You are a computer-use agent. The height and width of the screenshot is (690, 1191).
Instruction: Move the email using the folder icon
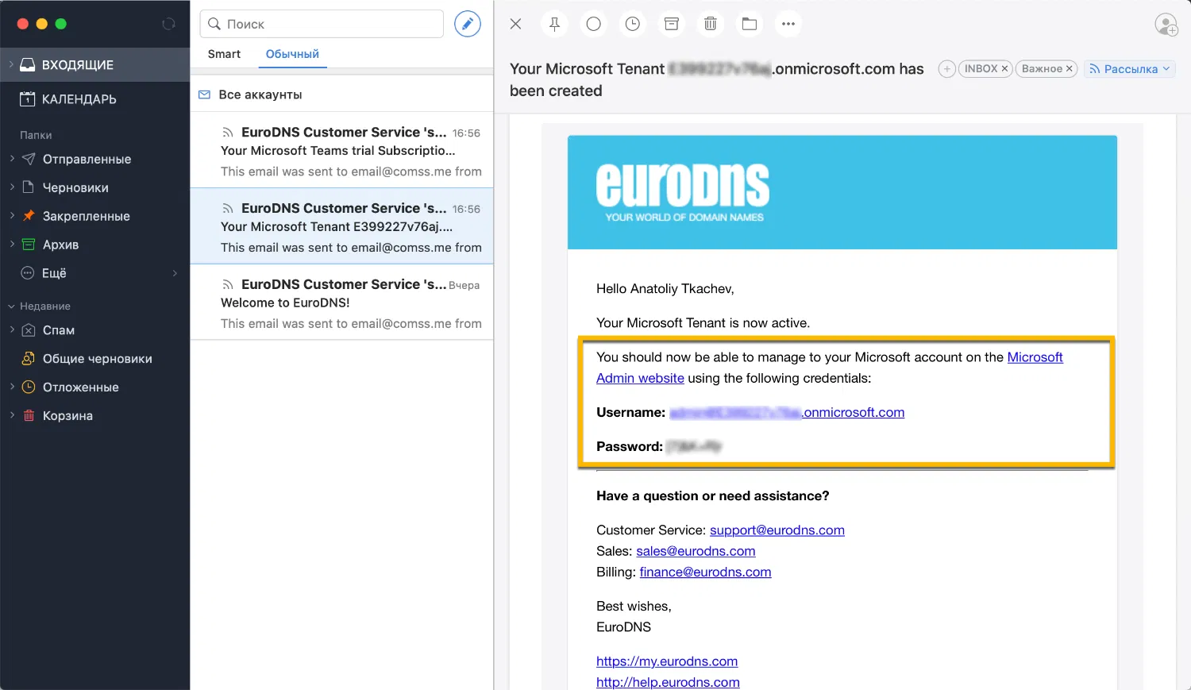[749, 24]
